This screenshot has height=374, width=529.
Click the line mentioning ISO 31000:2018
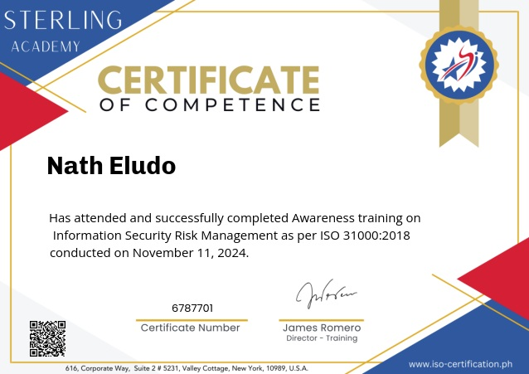coord(231,236)
